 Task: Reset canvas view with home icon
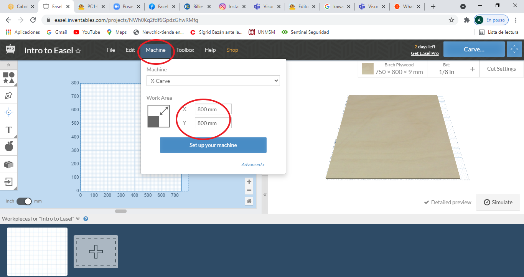point(249,201)
